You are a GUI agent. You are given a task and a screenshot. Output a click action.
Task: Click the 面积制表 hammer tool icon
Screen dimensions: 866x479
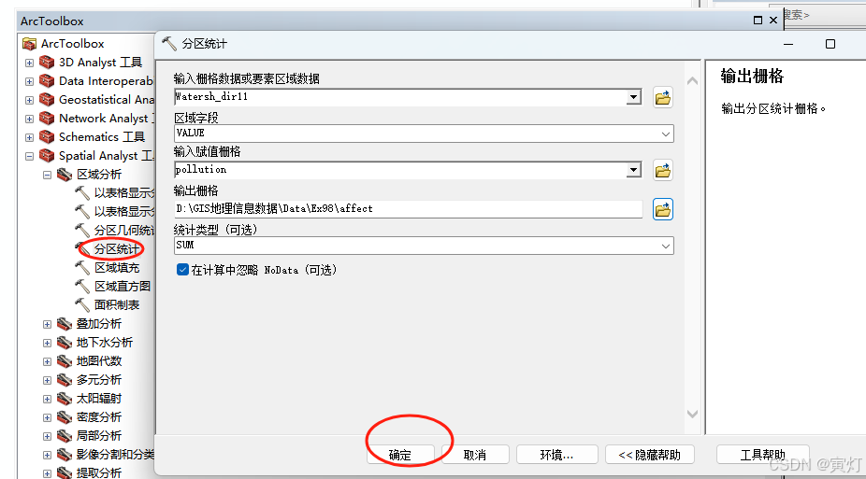[82, 304]
